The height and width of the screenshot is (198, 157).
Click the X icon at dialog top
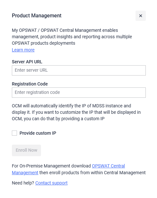point(141,16)
